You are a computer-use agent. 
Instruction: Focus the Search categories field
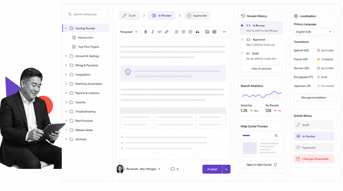point(87,14)
